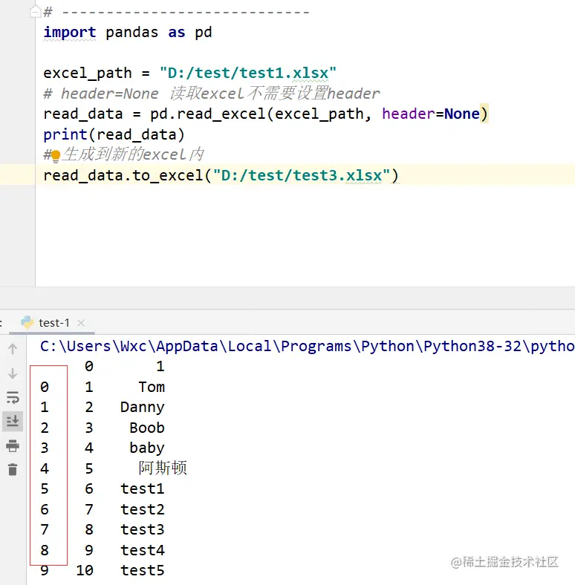Toggle scroll to end in run console
This screenshot has height=585, width=575.
point(13,421)
